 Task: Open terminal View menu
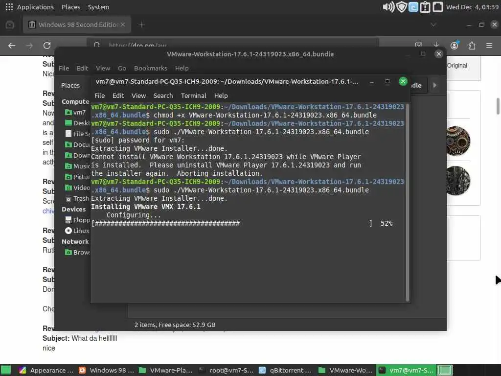138,95
